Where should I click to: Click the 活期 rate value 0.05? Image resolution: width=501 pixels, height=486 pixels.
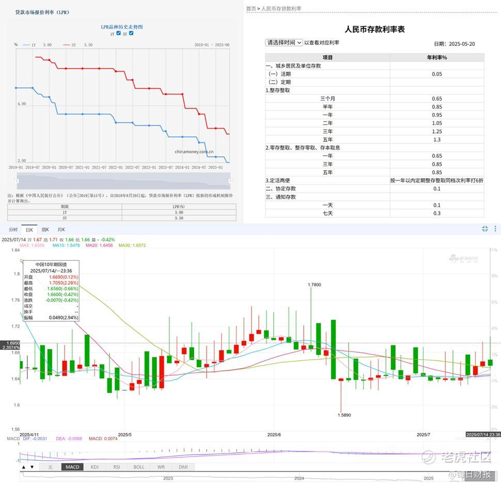click(437, 74)
